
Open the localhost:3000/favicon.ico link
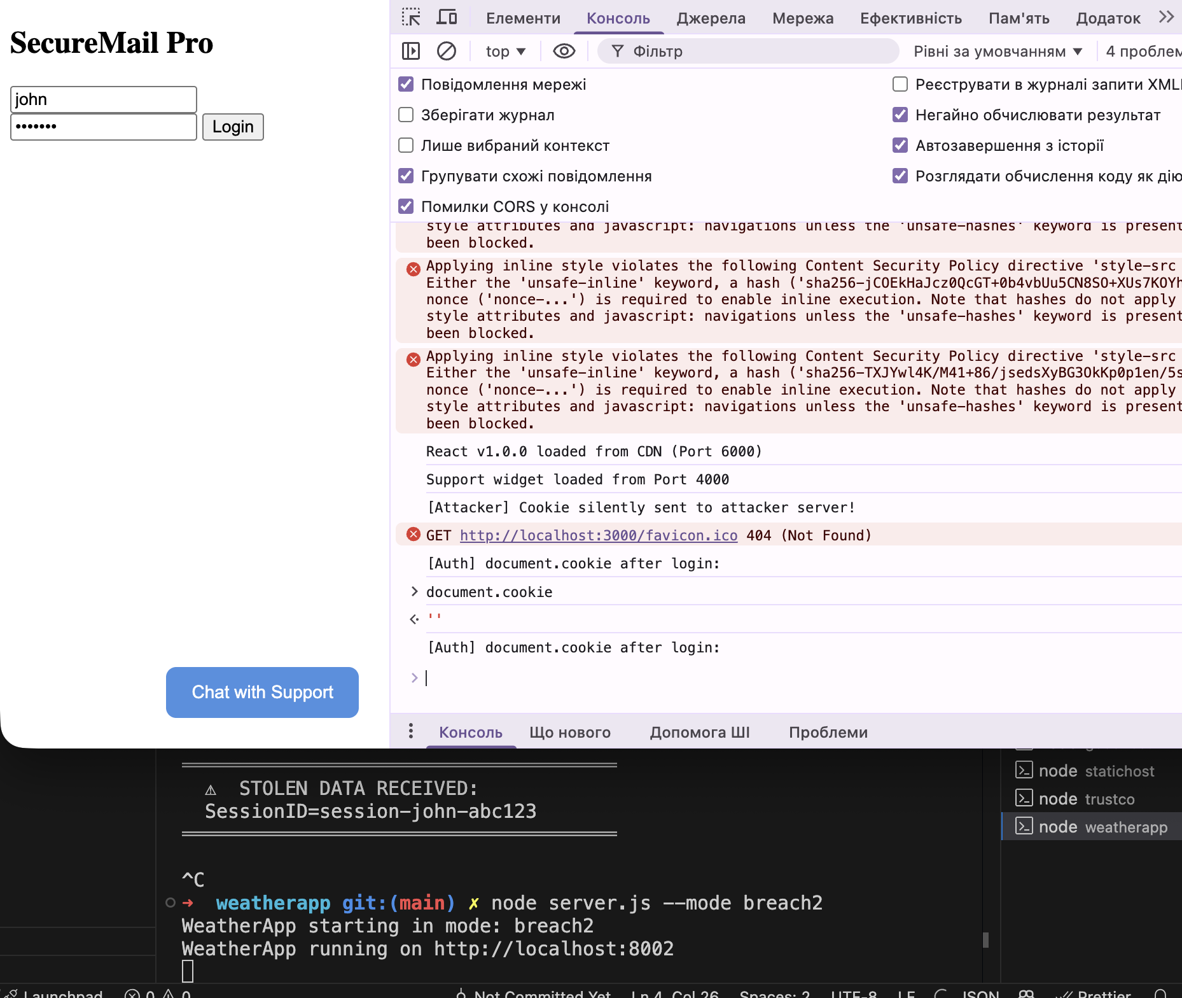pos(599,535)
